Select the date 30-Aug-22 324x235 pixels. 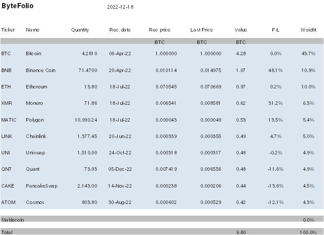pyautogui.click(x=120, y=202)
